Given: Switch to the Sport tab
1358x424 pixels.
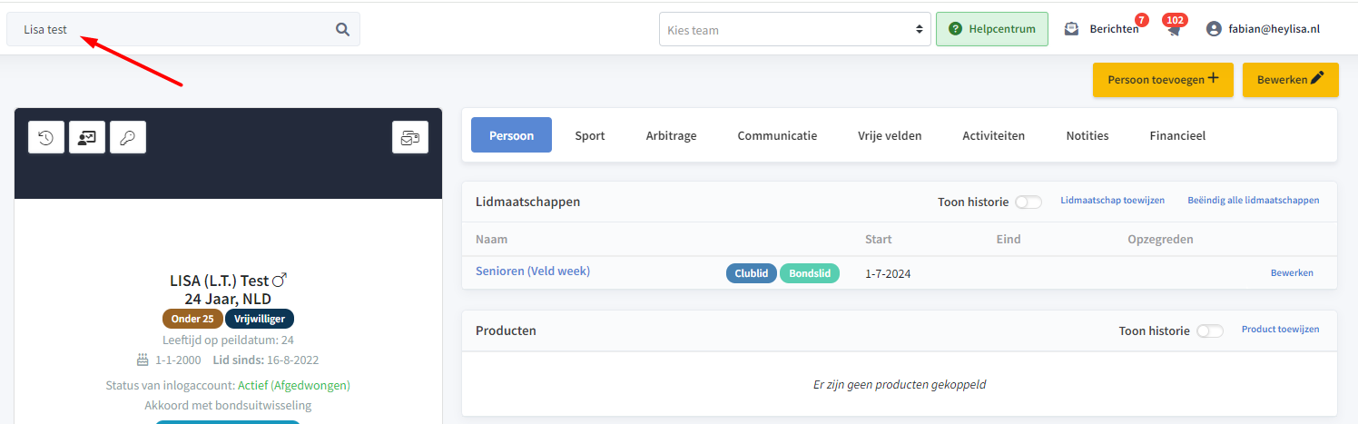Looking at the screenshot, I should (x=590, y=135).
